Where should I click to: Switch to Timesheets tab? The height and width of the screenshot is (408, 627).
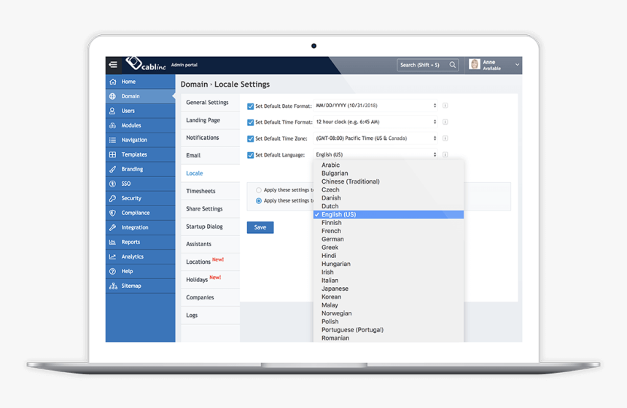210,191
